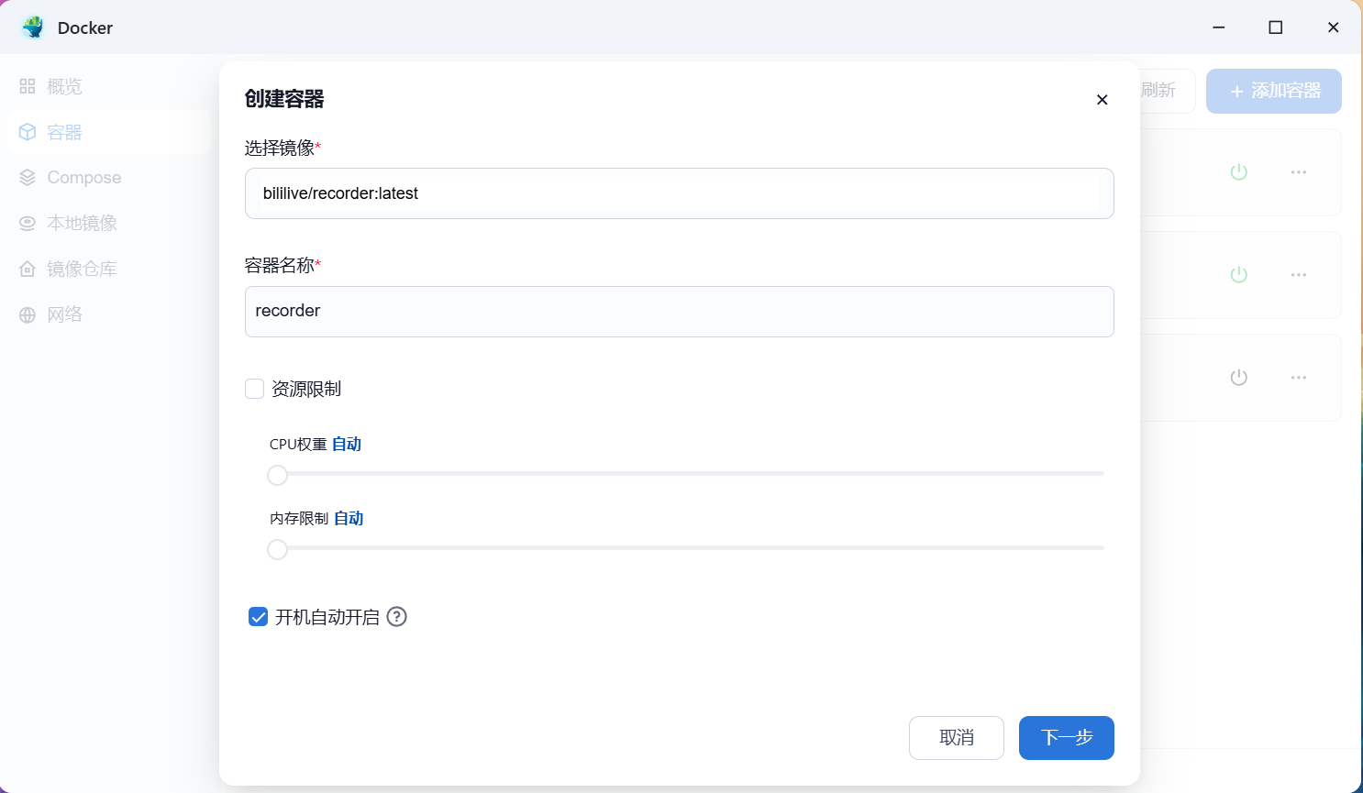Open the 镜像仓库 image registry section

[108, 269]
